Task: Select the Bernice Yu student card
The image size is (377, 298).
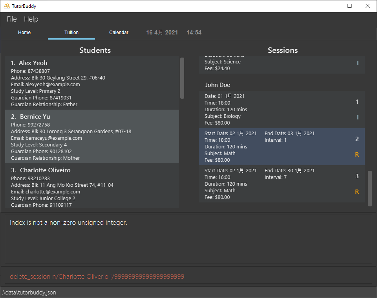Action: pyautogui.click(x=92, y=136)
